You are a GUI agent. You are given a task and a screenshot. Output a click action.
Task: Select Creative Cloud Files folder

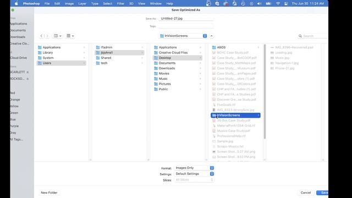click(x=177, y=53)
